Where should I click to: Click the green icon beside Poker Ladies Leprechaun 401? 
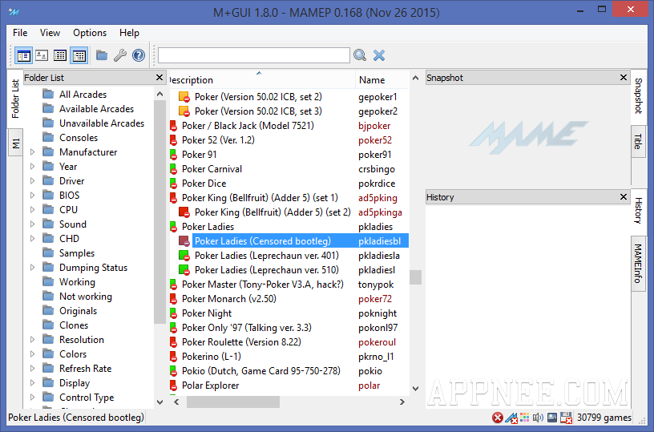(x=184, y=256)
